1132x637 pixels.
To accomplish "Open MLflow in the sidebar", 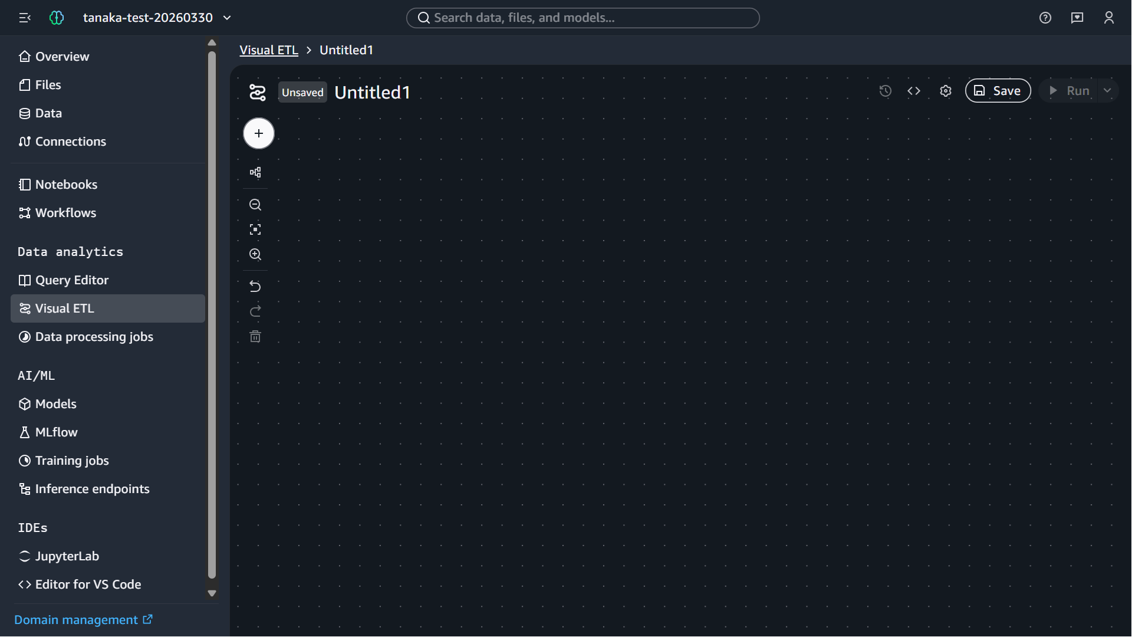I will 108,432.
